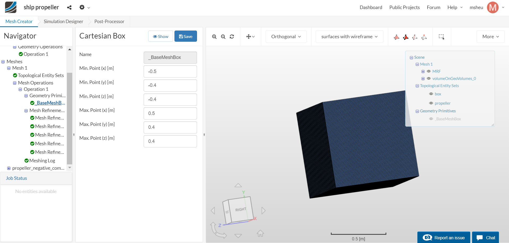Screen dimensions: 509x243
Task: Show the hidden _BaseMeshBox primitive in scene
Action: [x=431, y=119]
